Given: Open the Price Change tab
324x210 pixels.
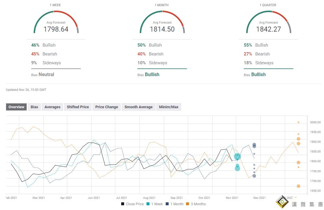Looking at the screenshot, I should (x=107, y=107).
